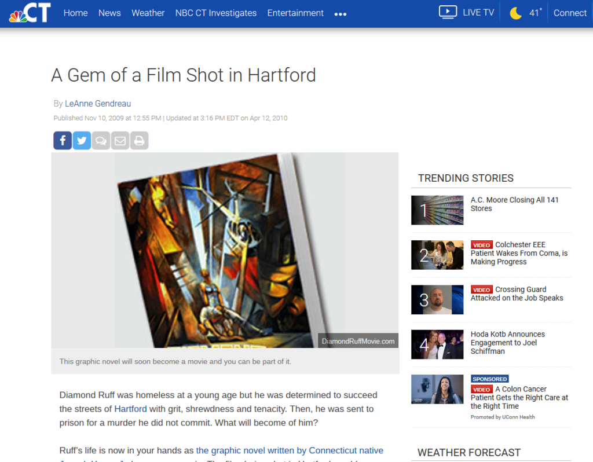Viewport: 593px width, 462px height.
Task: Open A.C. Moore Closing All 141 Stores
Action: (514, 204)
